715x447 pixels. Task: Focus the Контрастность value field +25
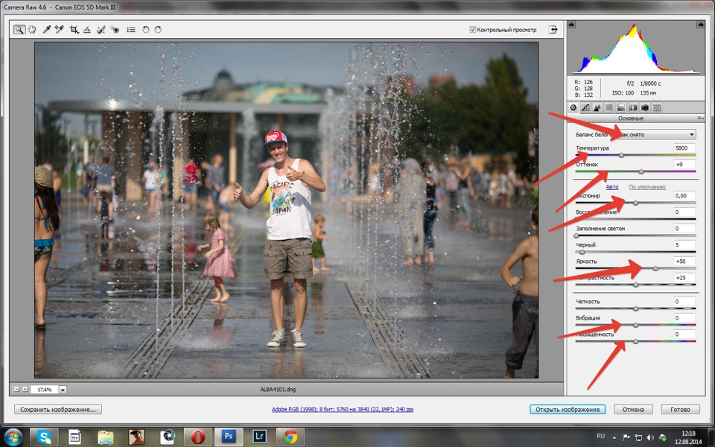(684, 277)
